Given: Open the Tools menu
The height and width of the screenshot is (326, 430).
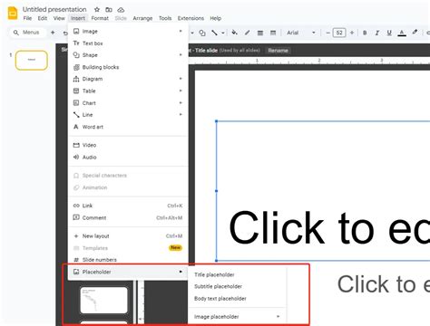Looking at the screenshot, I should click(165, 18).
